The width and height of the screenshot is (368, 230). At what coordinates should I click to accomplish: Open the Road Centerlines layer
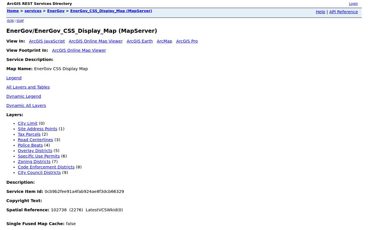pyautogui.click(x=35, y=140)
